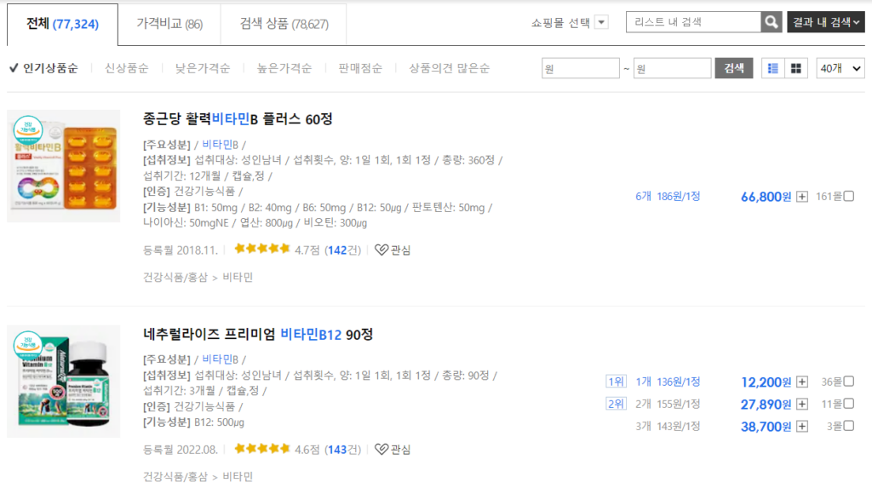This screenshot has width=872, height=494.
Task: Click the 검색 price range button
Action: point(733,68)
